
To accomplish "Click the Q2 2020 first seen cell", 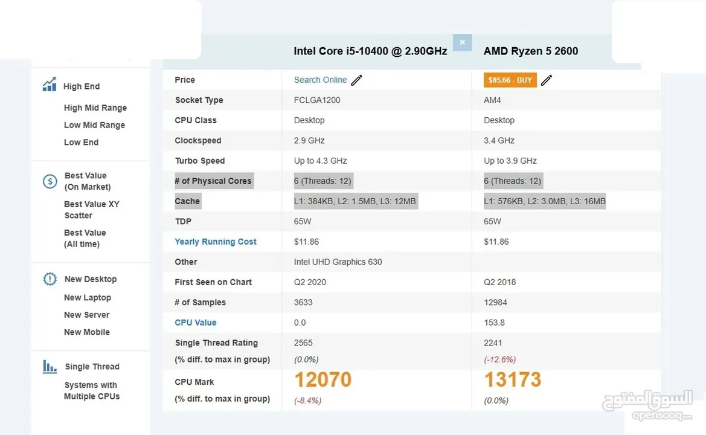I will pyautogui.click(x=310, y=282).
